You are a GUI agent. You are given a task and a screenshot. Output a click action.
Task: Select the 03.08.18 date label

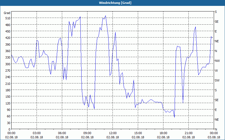click(214, 137)
